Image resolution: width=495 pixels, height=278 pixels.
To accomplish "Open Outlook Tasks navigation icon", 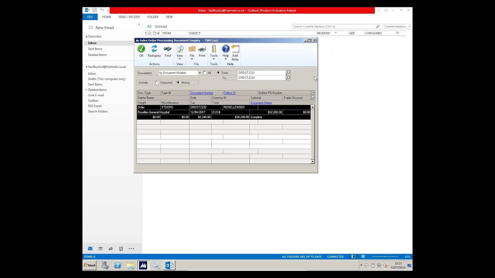I will pyautogui.click(x=121, y=249).
